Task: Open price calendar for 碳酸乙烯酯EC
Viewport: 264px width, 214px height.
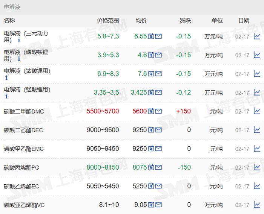Action: click(151, 186)
